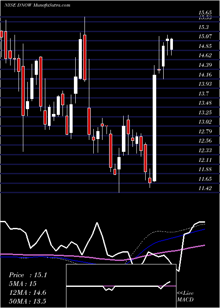Click the MACD inset panel
220x308 pixels.
[x=121, y=286]
